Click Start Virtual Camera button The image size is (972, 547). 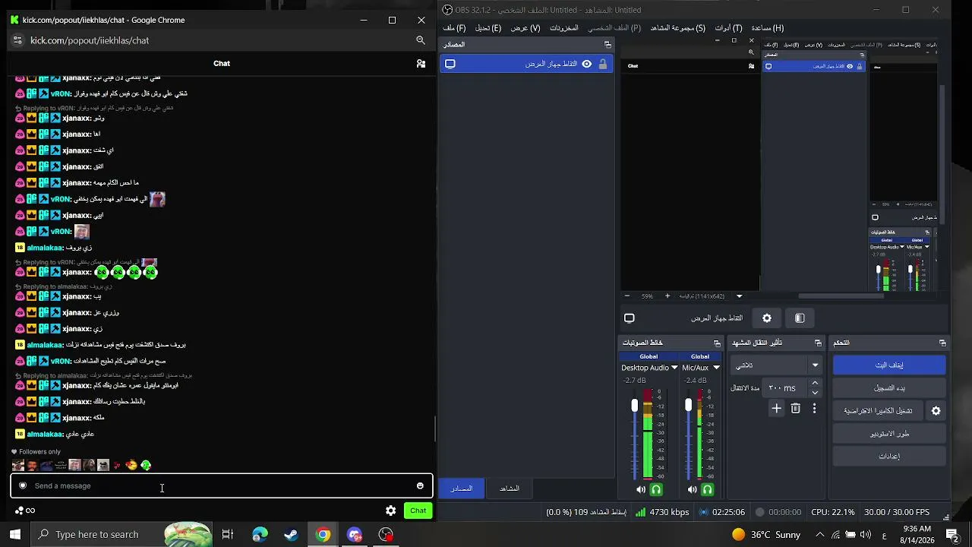pyautogui.click(x=879, y=411)
